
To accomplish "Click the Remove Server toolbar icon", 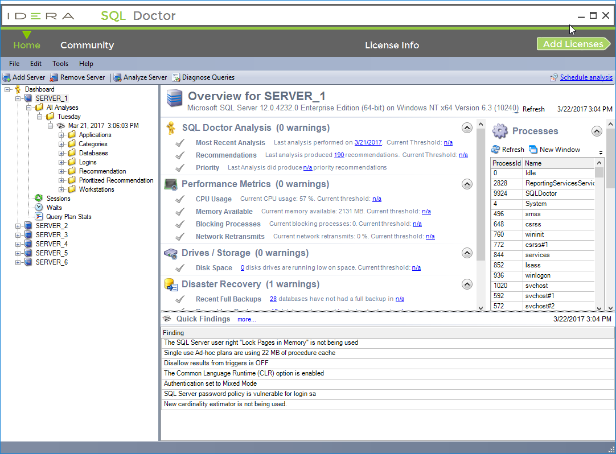I will coord(54,77).
